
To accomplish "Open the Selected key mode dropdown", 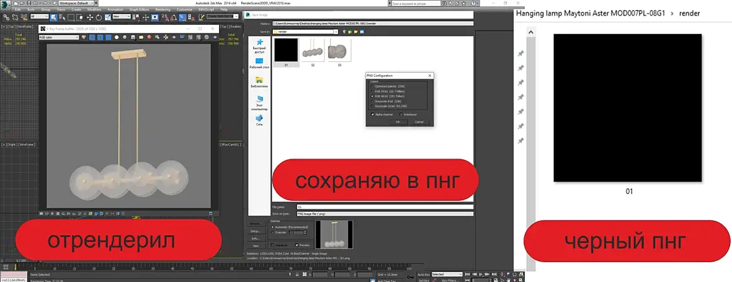I will [x=447, y=274].
